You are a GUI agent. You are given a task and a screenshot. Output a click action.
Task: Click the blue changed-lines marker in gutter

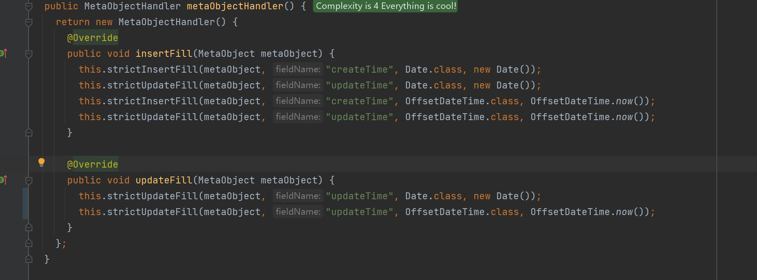[x=25, y=204]
